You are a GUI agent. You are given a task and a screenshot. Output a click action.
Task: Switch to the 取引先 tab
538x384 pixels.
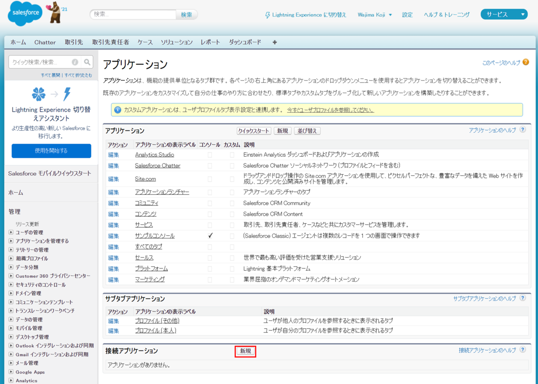coord(74,42)
